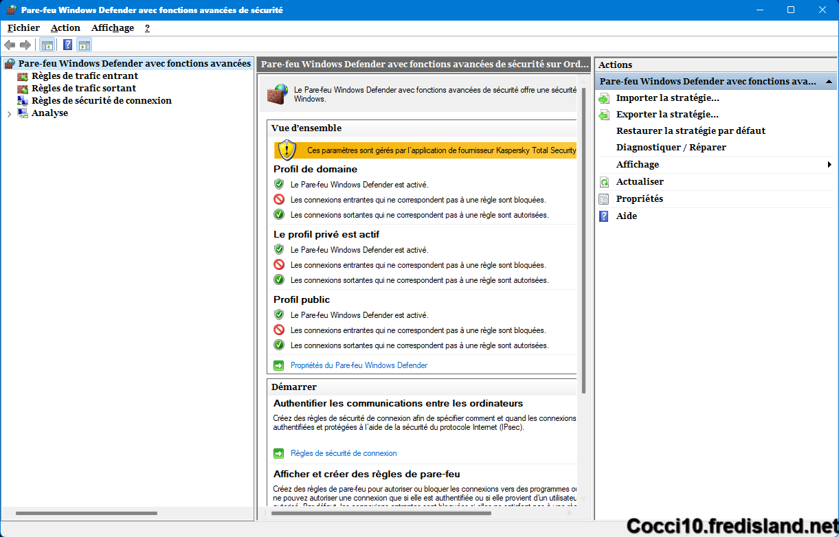Click the Back arrow toolbar icon
The image size is (839, 537).
click(10, 45)
